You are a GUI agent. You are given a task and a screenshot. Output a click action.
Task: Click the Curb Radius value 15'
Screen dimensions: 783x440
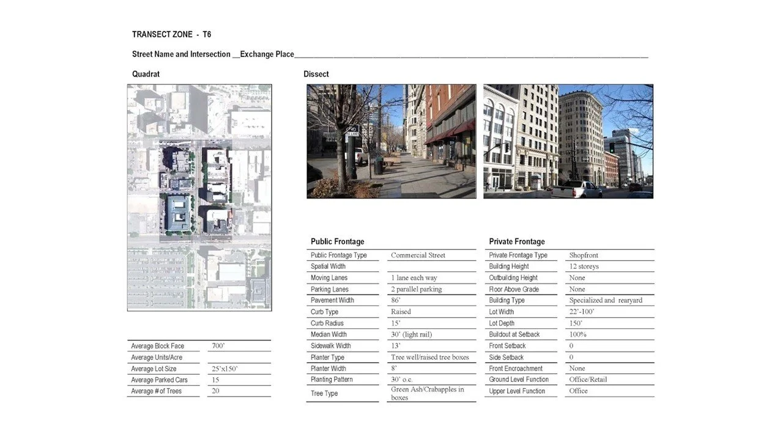pos(396,323)
